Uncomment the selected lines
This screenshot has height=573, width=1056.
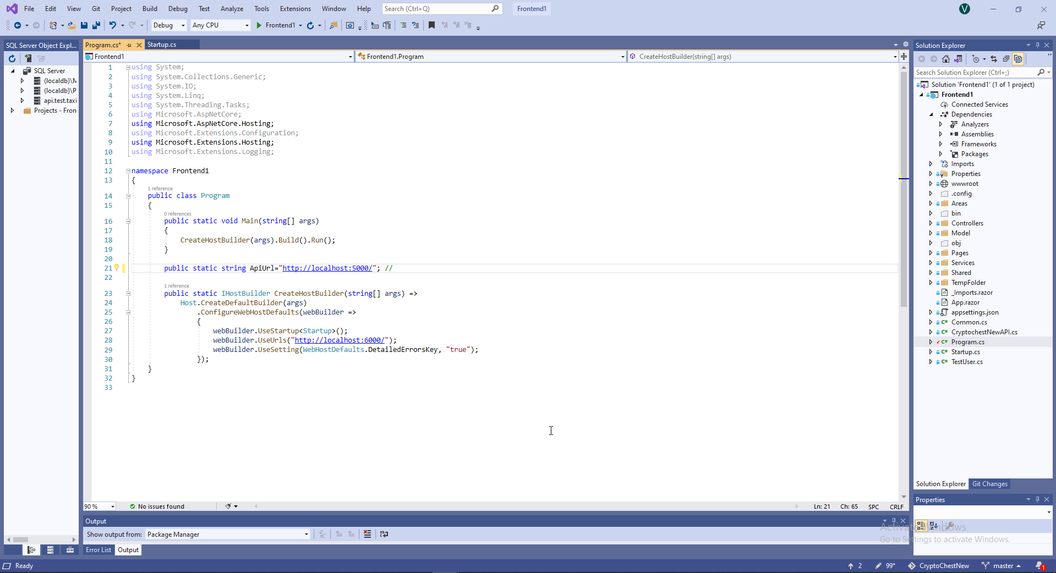click(x=415, y=25)
